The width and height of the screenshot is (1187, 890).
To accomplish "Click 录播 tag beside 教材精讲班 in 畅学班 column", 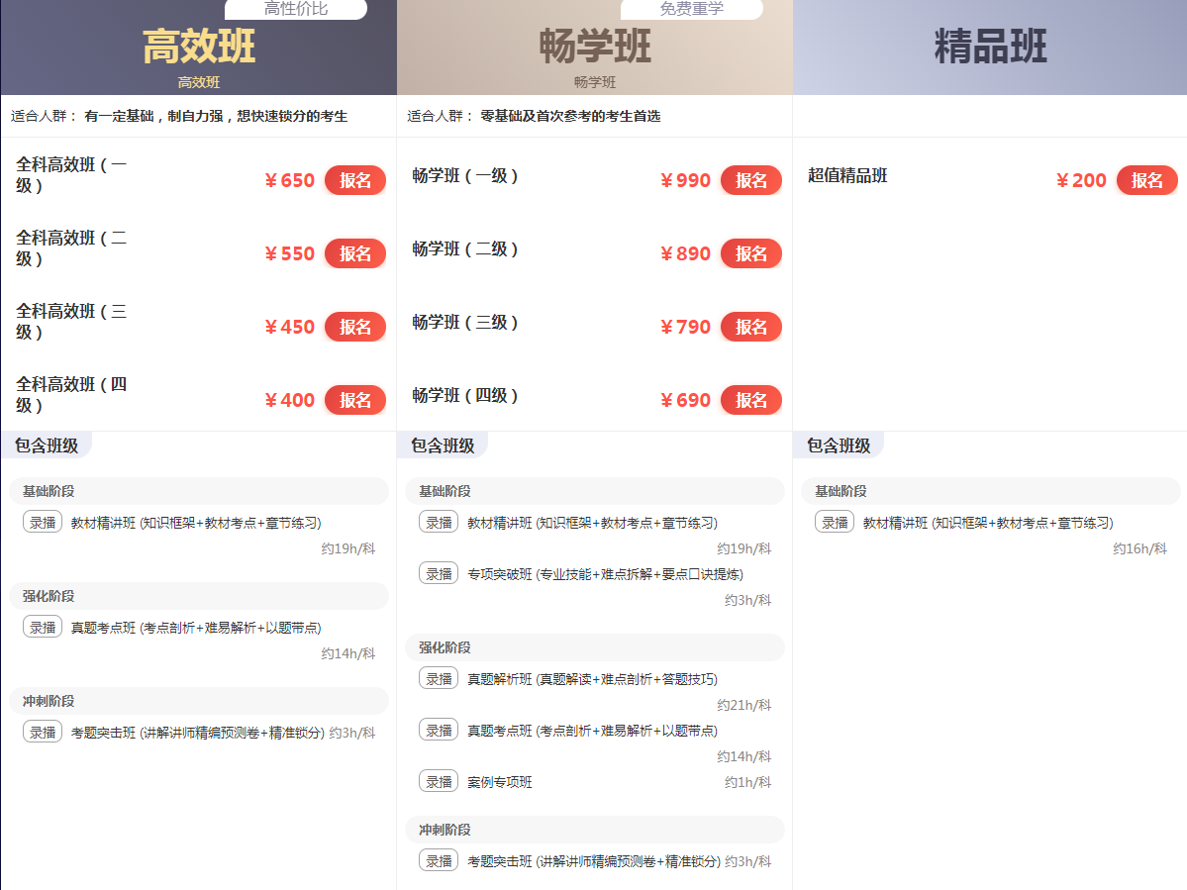I will point(440,523).
